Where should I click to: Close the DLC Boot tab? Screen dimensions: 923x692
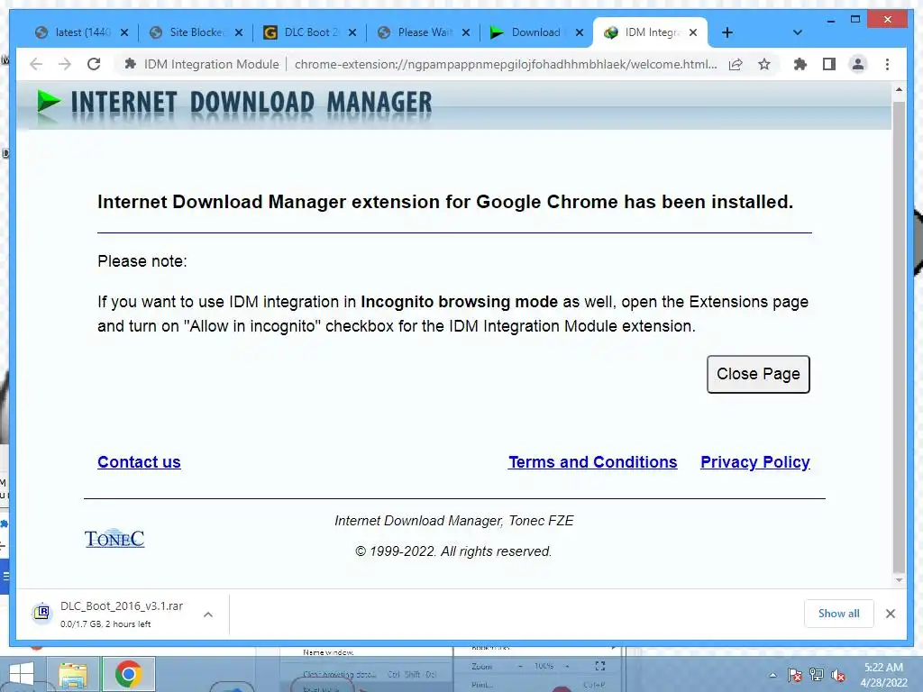tap(352, 33)
